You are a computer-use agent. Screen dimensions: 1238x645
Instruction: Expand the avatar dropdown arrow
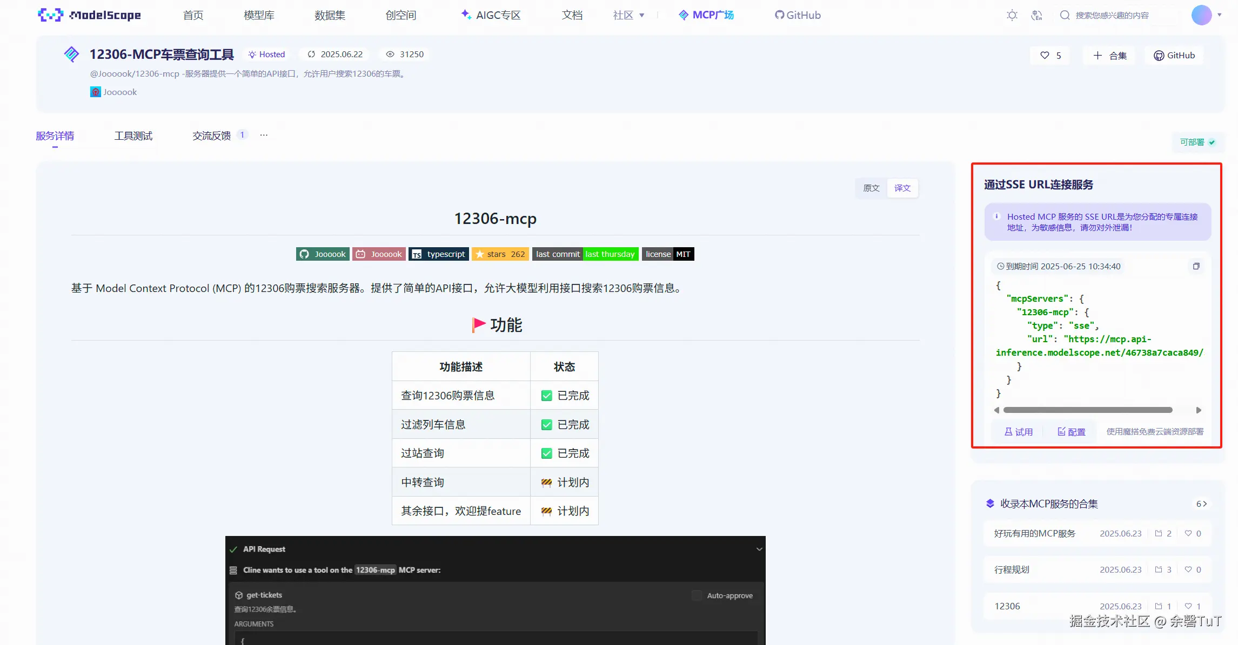point(1220,15)
